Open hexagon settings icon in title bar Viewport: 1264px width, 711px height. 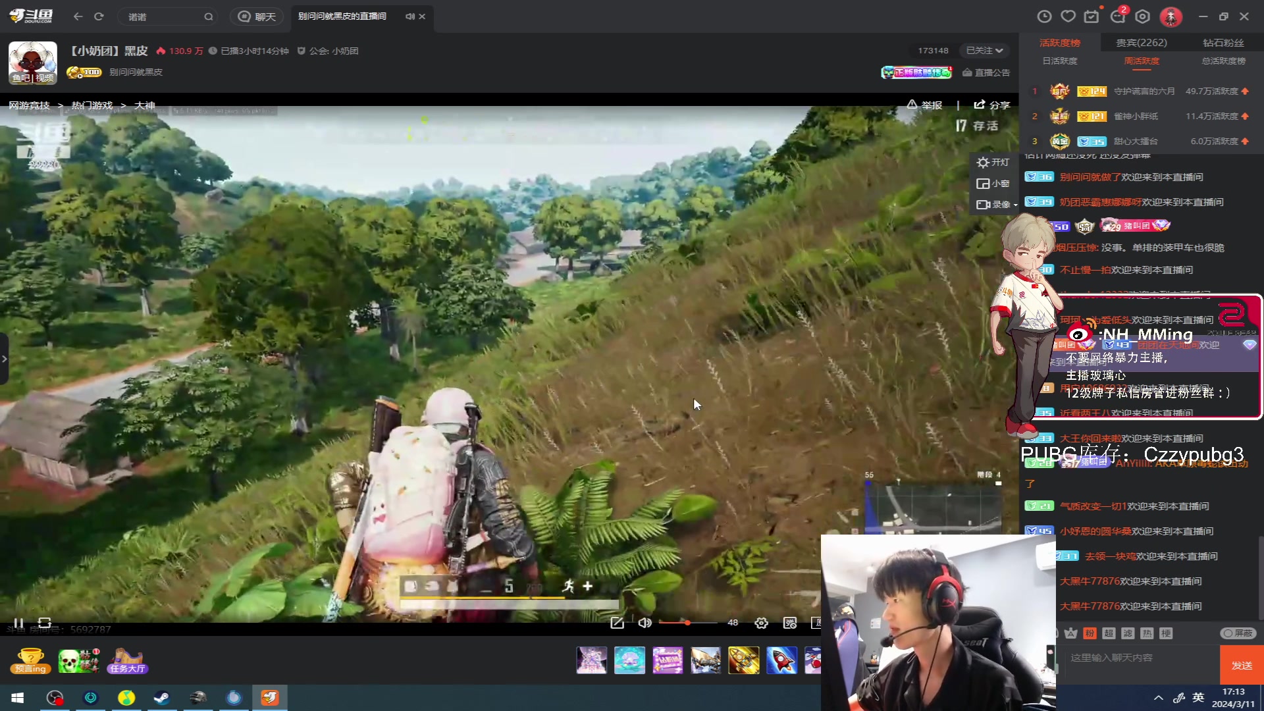[1143, 16]
